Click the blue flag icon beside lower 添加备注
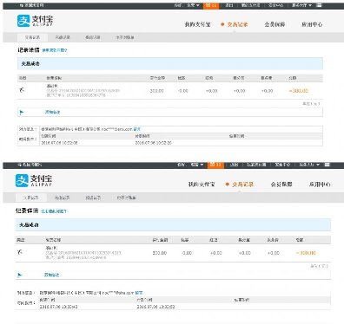This screenshot has width=344, height=324. pyautogui.click(x=19, y=275)
